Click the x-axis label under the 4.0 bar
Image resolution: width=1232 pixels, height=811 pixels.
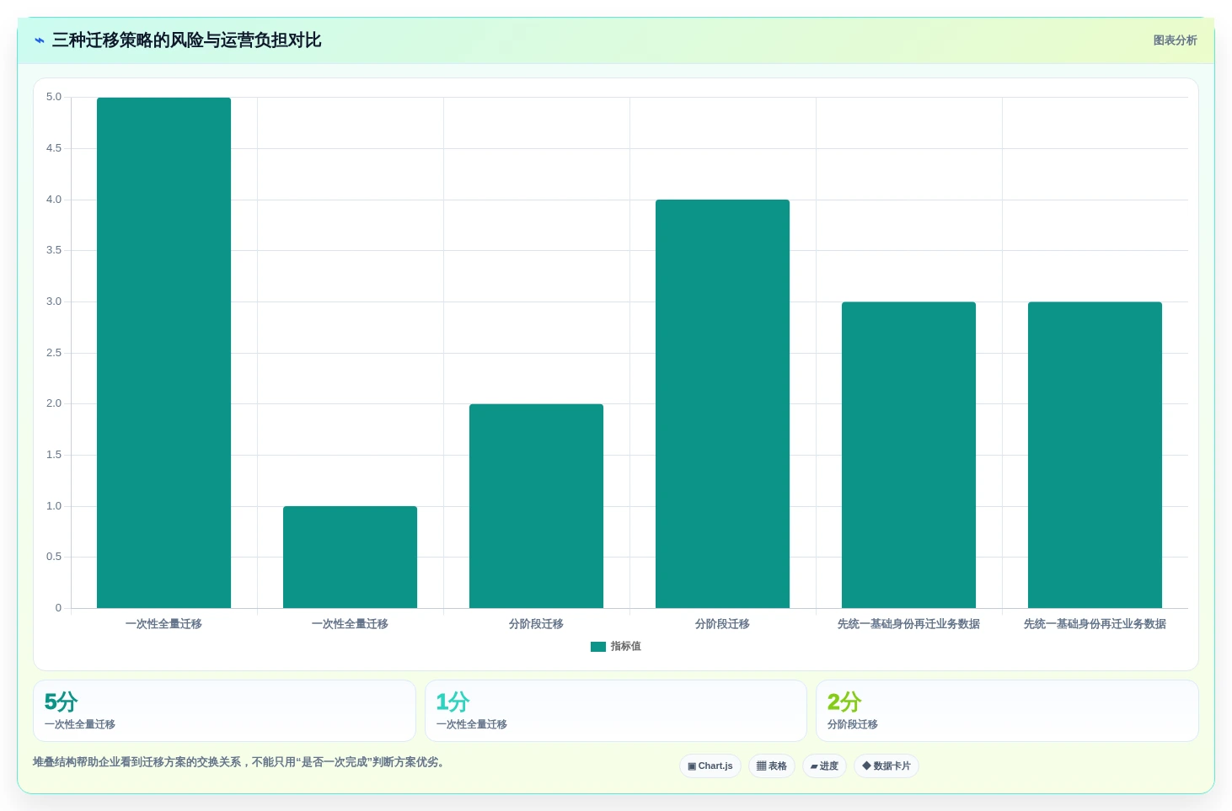722,624
